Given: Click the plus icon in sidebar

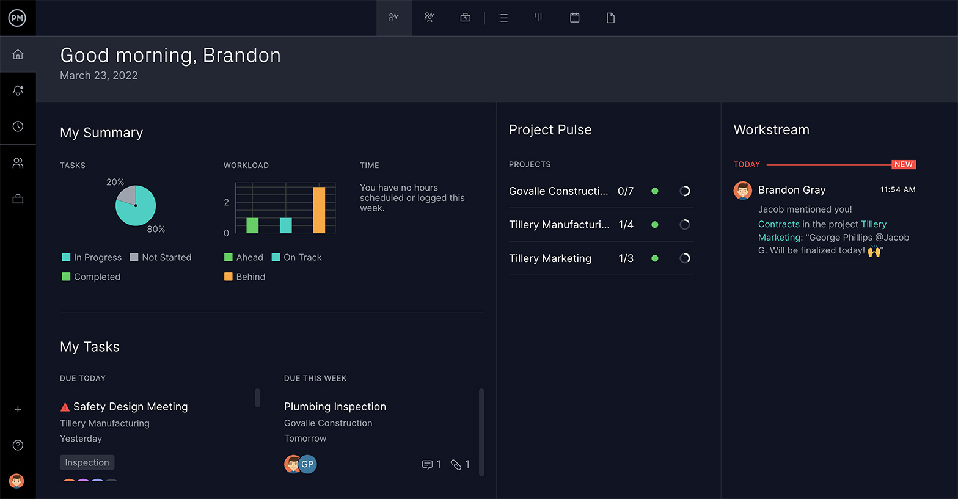Looking at the screenshot, I should (x=18, y=409).
